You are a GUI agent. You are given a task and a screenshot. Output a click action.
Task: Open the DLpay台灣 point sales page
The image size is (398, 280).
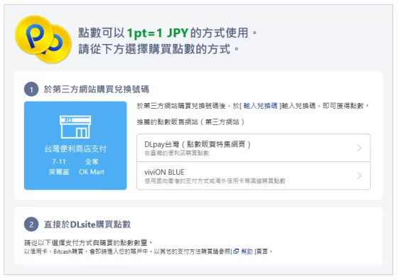tap(254, 148)
